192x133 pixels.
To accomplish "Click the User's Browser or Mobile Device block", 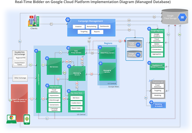I will coord(19,103).
